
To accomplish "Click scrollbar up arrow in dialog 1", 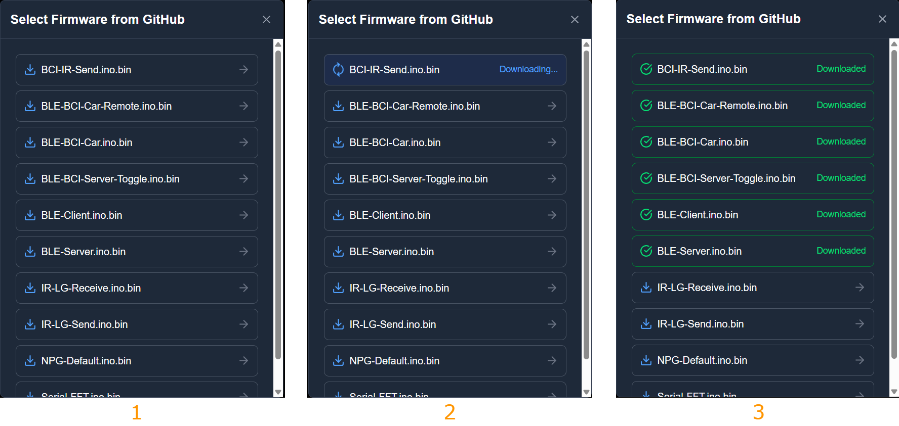I will coord(278,44).
